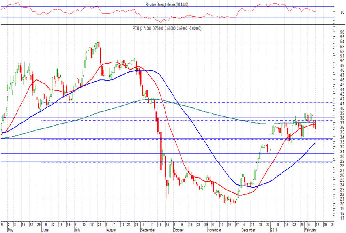
Task: Select the 50 level on RSI axis
Action: 337,13
